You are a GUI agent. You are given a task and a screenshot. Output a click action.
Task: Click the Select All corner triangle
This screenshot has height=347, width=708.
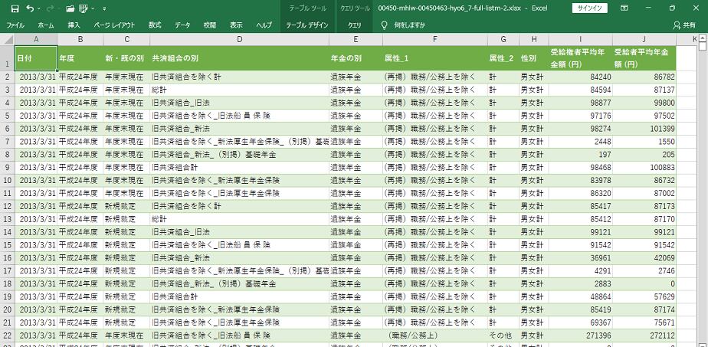[7, 40]
